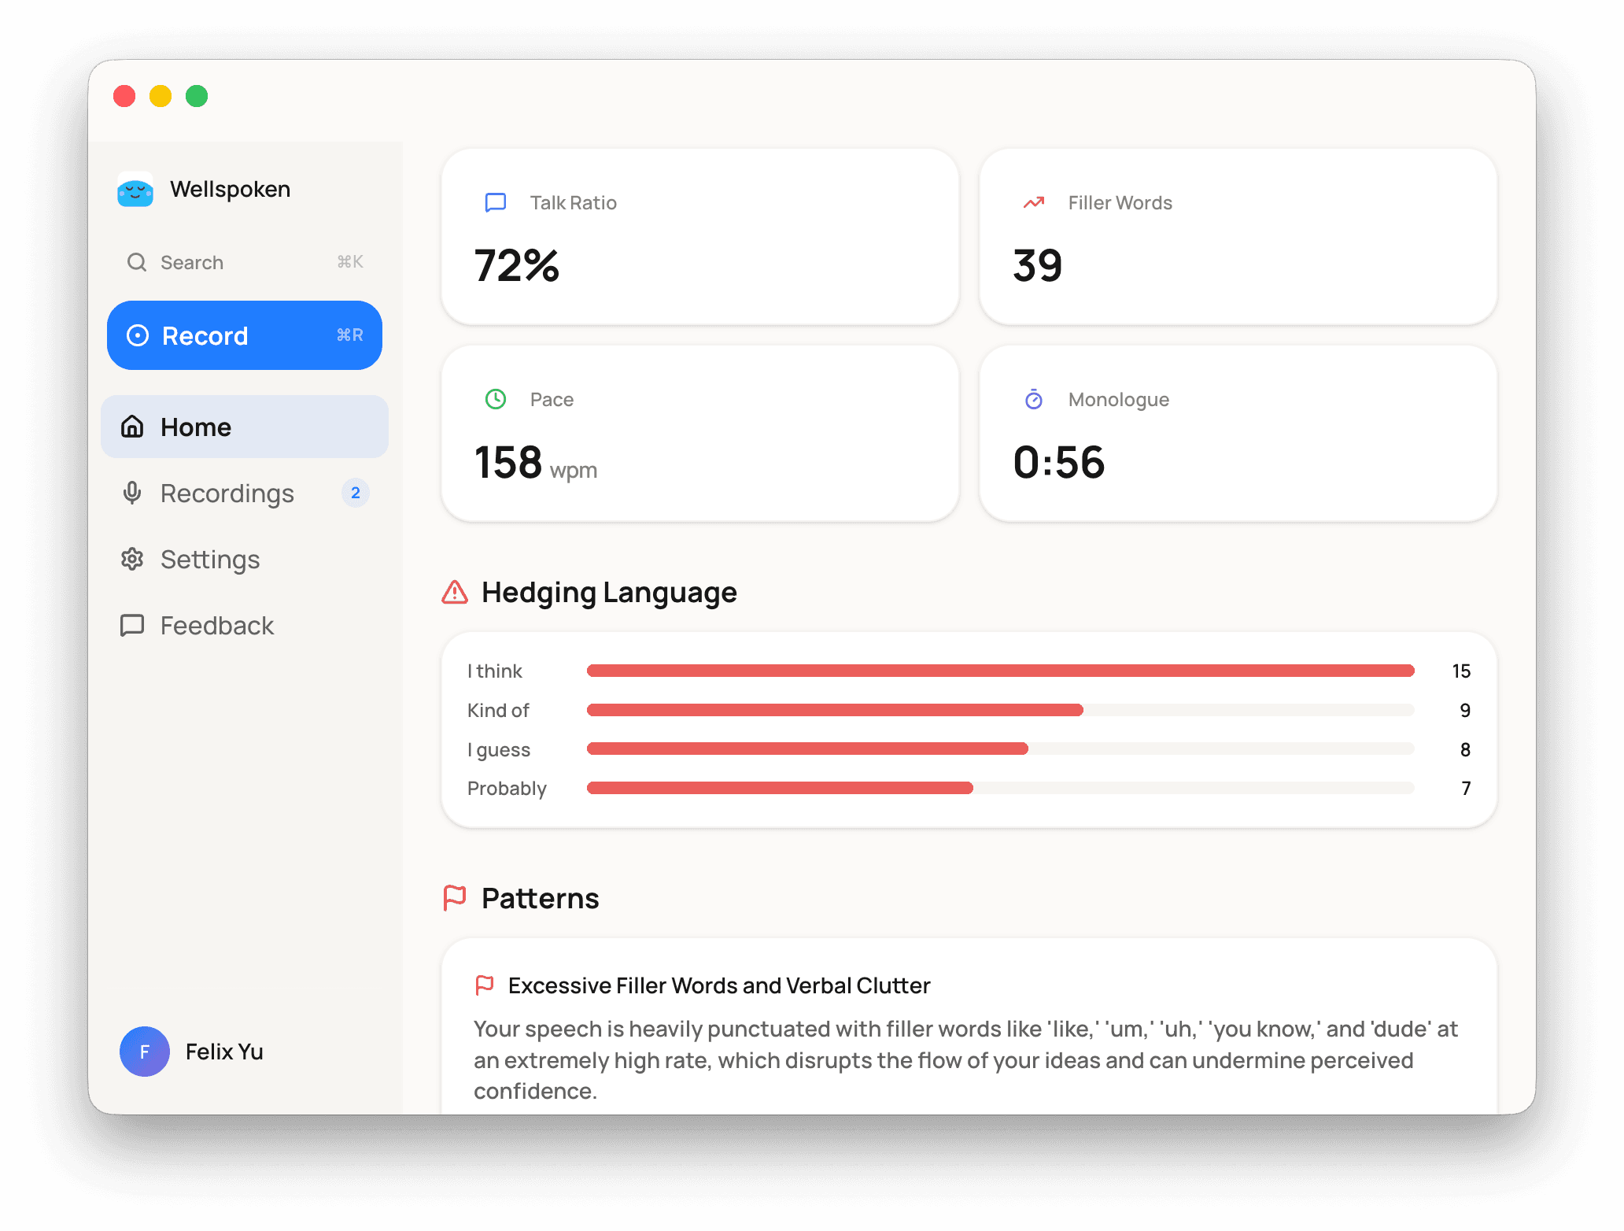Screen dimensions: 1624x1231
Task: Select Felix Yu's profile avatar
Action: click(x=144, y=1052)
